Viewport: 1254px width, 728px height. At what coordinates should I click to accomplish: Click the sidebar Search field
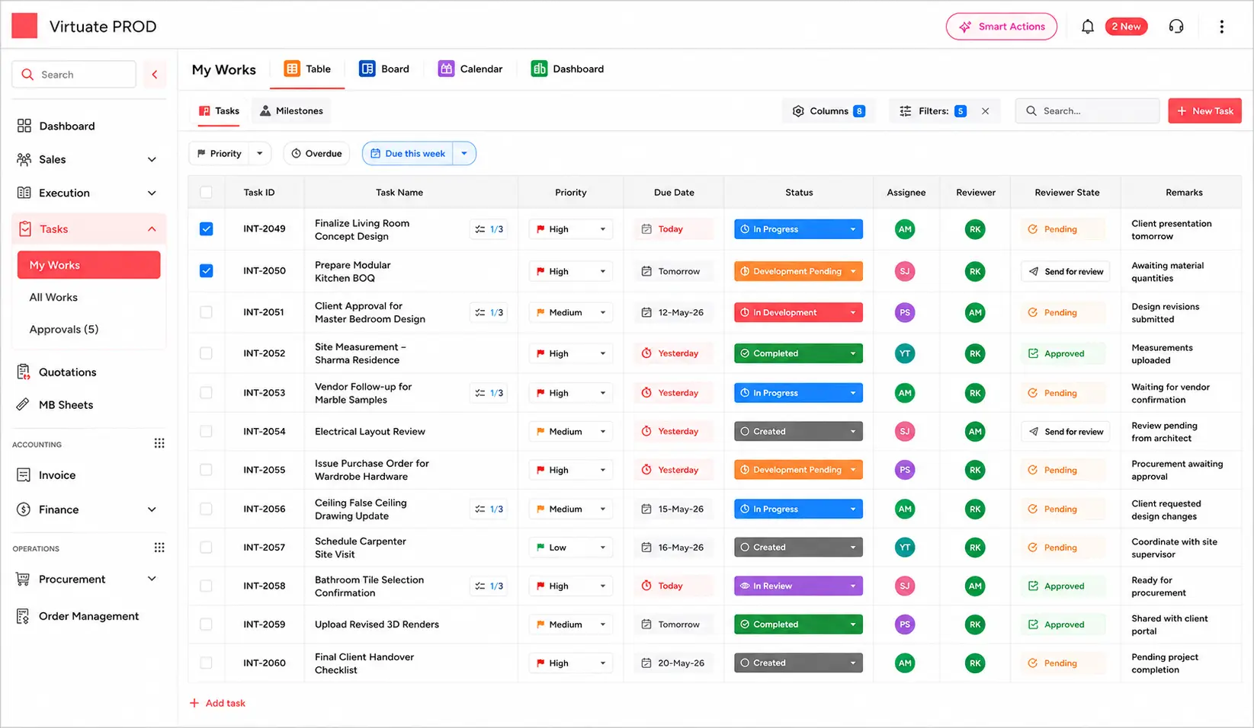(74, 75)
